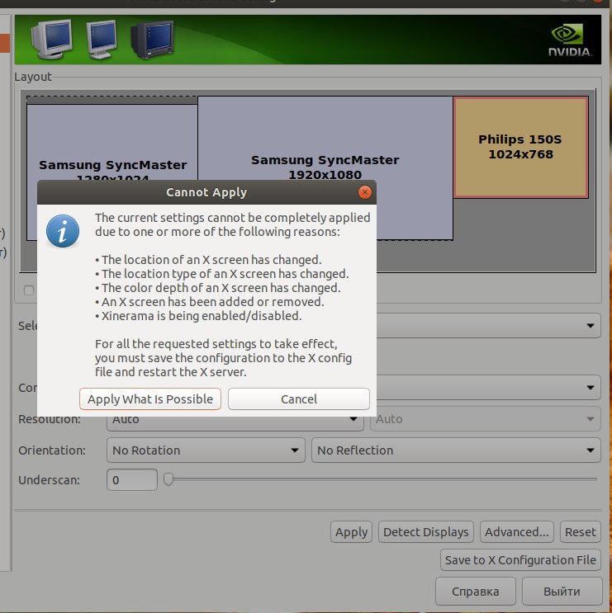This screenshot has height=613, width=612.
Task: Click the dark CRT monitor banner icon
Action: [152, 39]
